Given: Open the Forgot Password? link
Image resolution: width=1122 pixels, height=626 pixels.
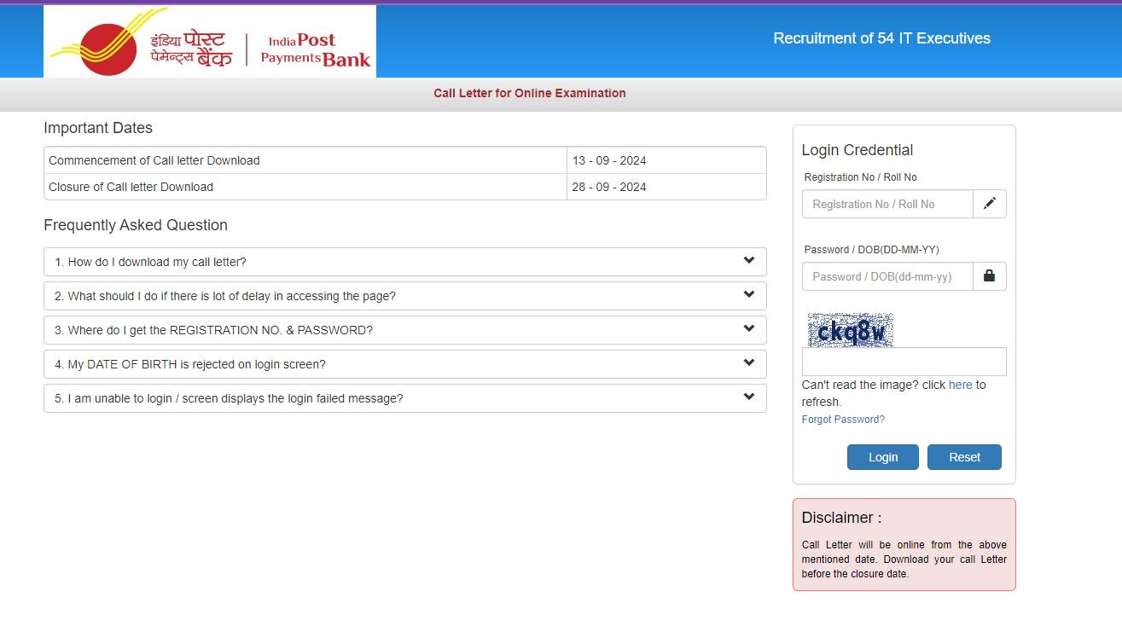Looking at the screenshot, I should 843,420.
